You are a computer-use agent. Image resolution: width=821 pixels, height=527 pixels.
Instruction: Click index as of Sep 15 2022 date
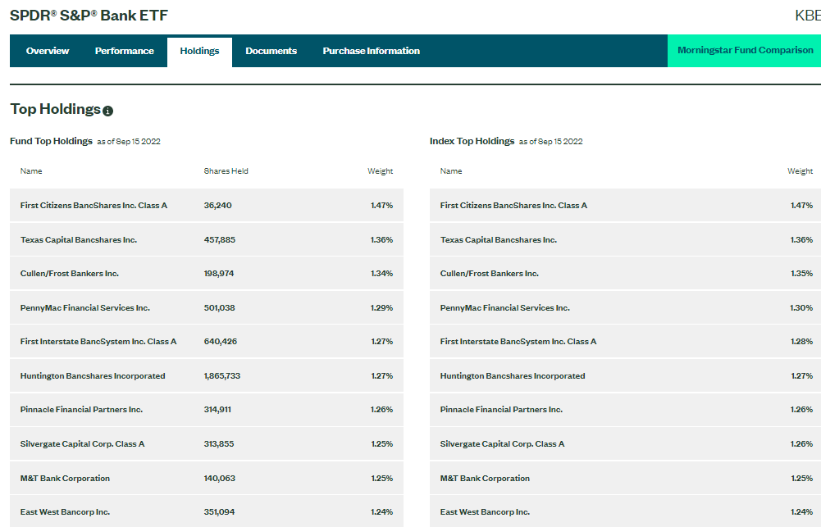click(551, 141)
